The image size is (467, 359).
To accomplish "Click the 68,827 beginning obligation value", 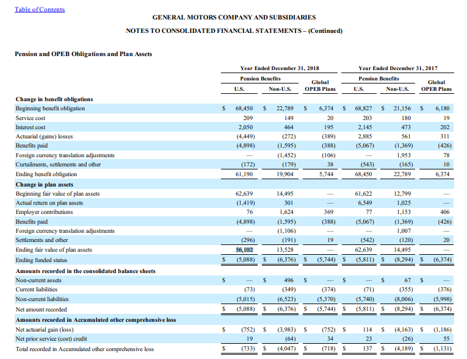I will click(x=363, y=108).
